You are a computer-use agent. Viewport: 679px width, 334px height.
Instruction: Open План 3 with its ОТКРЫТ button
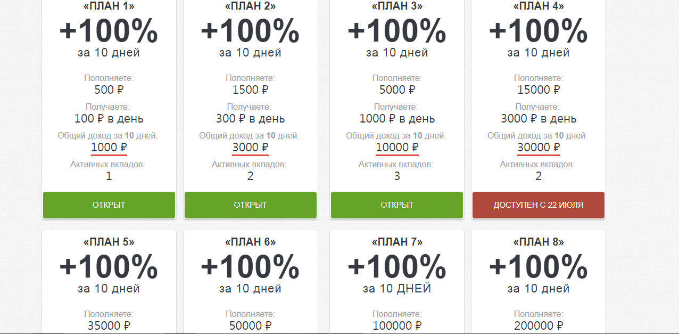point(397,205)
